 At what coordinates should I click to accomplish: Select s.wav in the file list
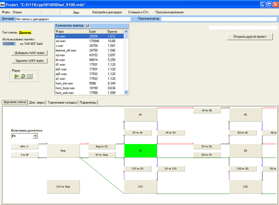tap(89, 46)
